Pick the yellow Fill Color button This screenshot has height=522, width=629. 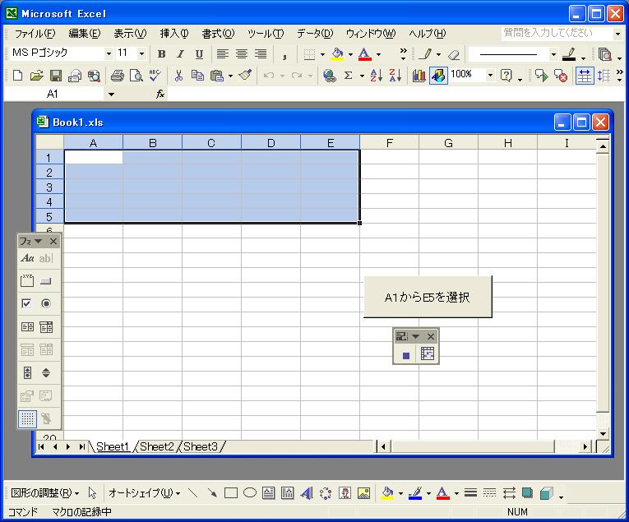click(x=337, y=54)
